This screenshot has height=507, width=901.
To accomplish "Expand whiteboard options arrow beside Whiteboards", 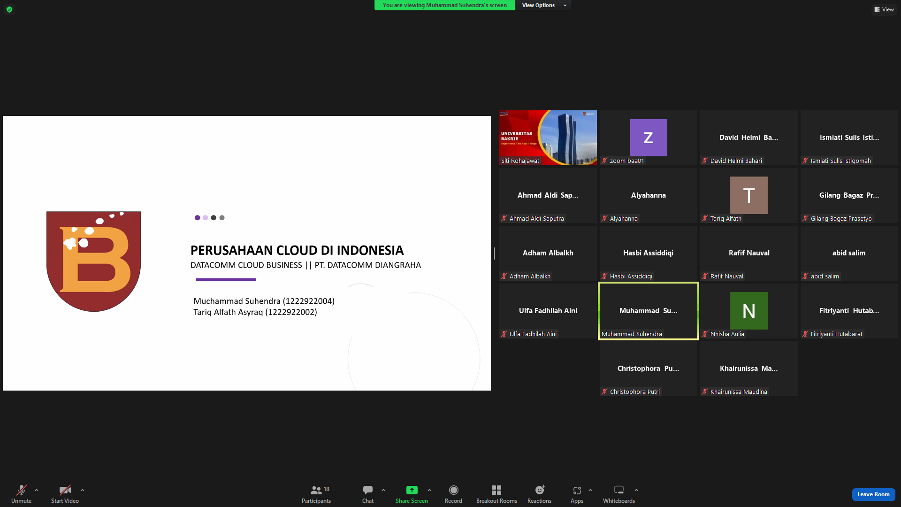I will click(636, 490).
